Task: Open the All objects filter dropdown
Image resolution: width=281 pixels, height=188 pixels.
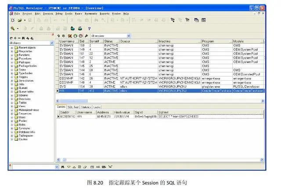Action: point(52,43)
